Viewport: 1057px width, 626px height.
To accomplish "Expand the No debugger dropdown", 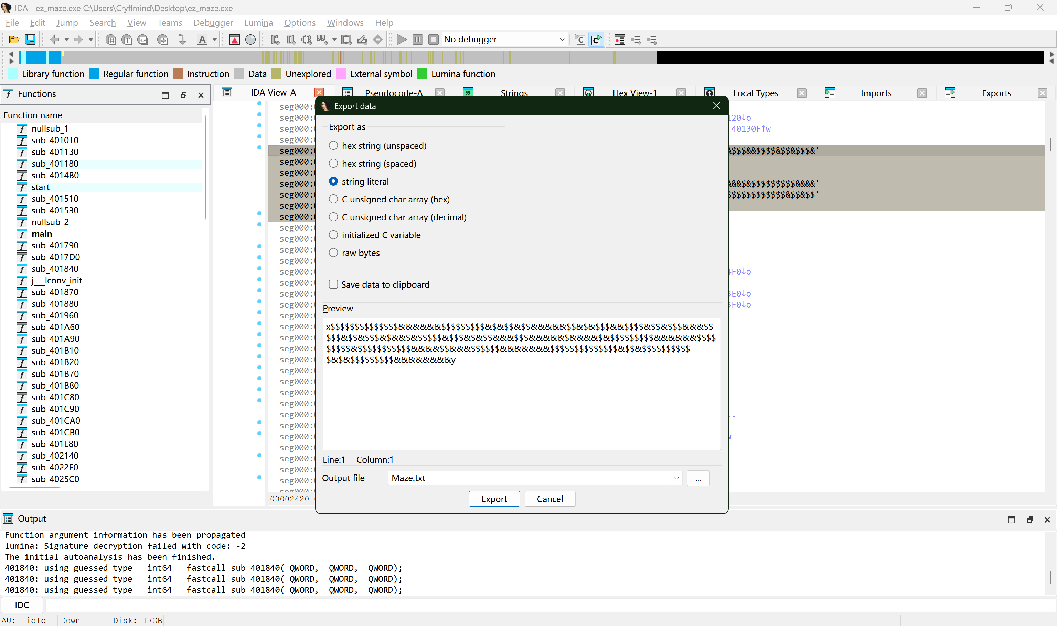I will [x=562, y=39].
